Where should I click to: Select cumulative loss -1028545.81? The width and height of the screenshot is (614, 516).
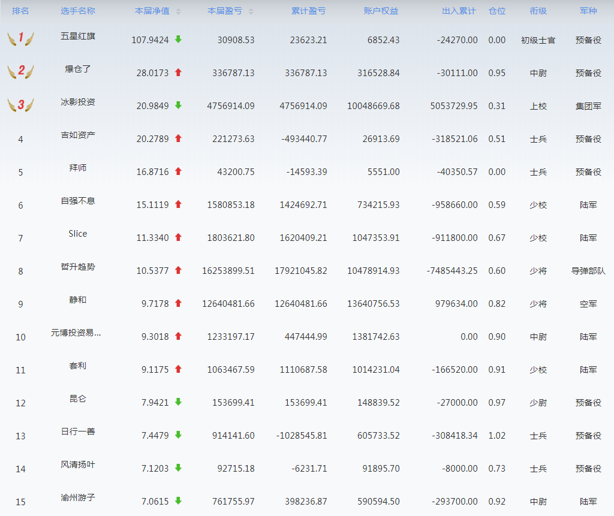(302, 435)
